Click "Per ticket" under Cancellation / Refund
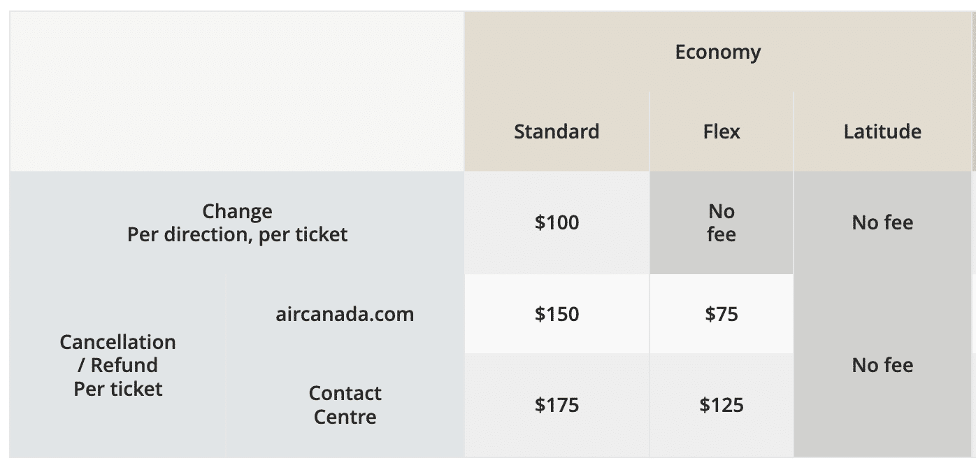The image size is (976, 463). click(x=117, y=389)
